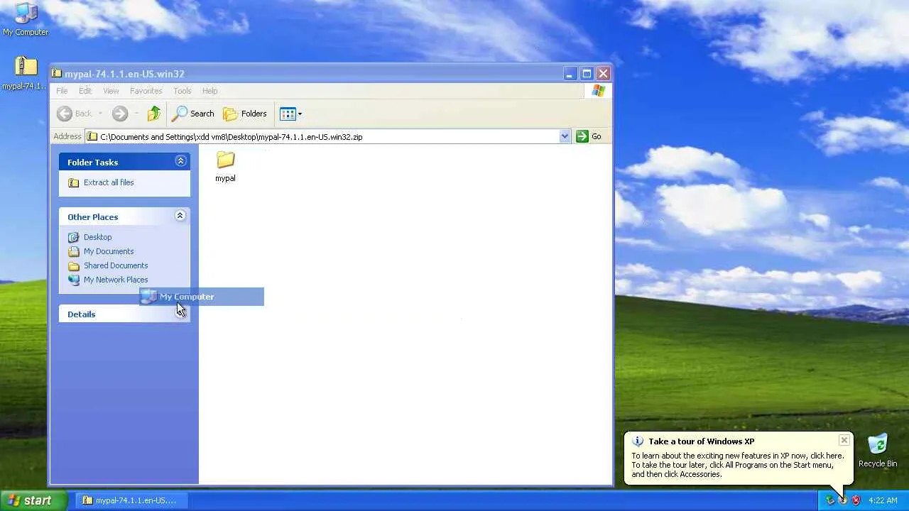Open the Tools menu

[x=183, y=91]
